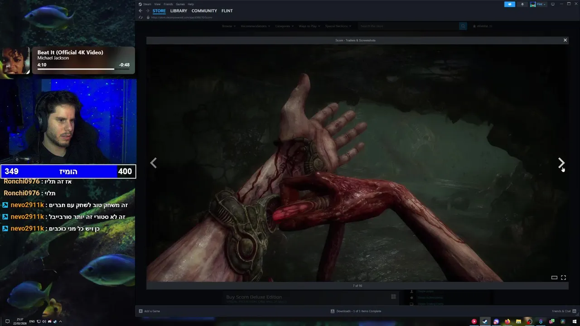Enter fullscreen mode for the screenshot
This screenshot has height=326, width=580.
563,278
